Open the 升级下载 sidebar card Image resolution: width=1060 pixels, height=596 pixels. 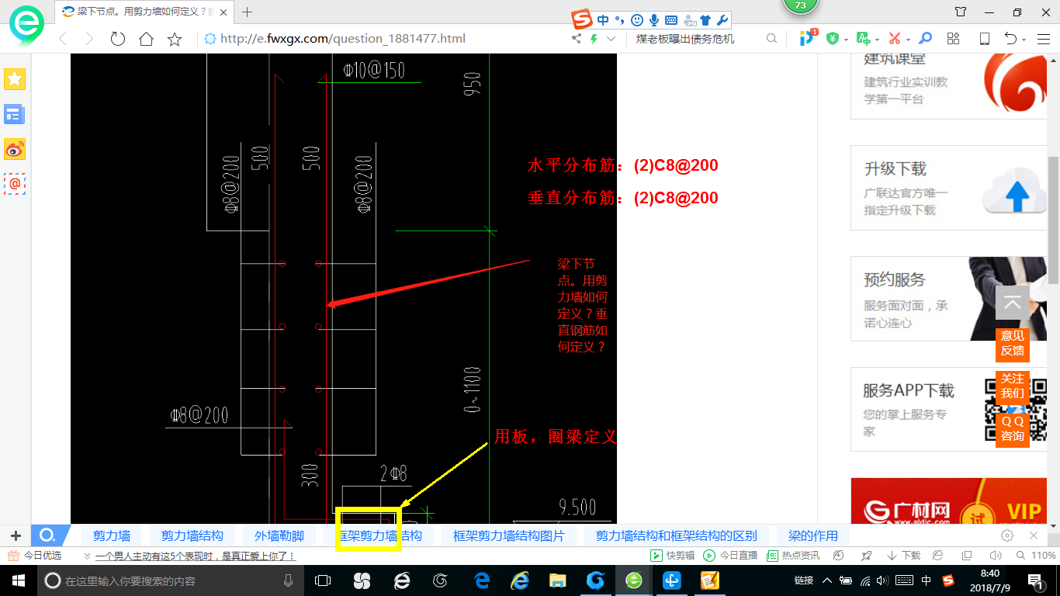[949, 189]
